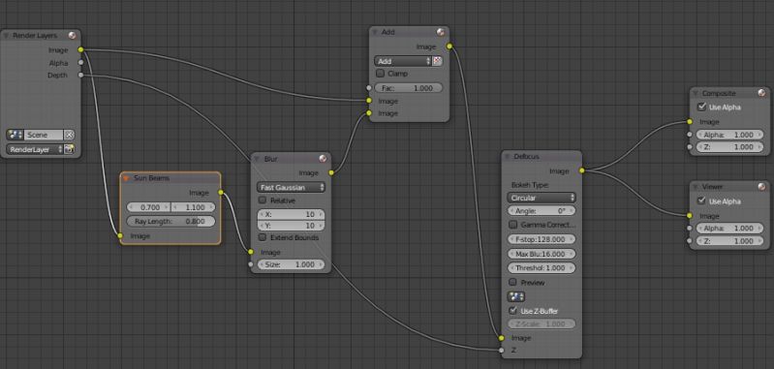Enable Preview checkbox in Defocus node
This screenshot has width=774, height=369.
pyautogui.click(x=512, y=282)
